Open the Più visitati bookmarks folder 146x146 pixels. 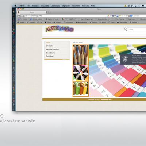pyautogui.click(x=23, y=19)
